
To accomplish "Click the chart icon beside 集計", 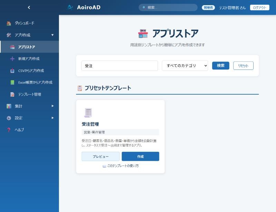I will tap(9, 106).
